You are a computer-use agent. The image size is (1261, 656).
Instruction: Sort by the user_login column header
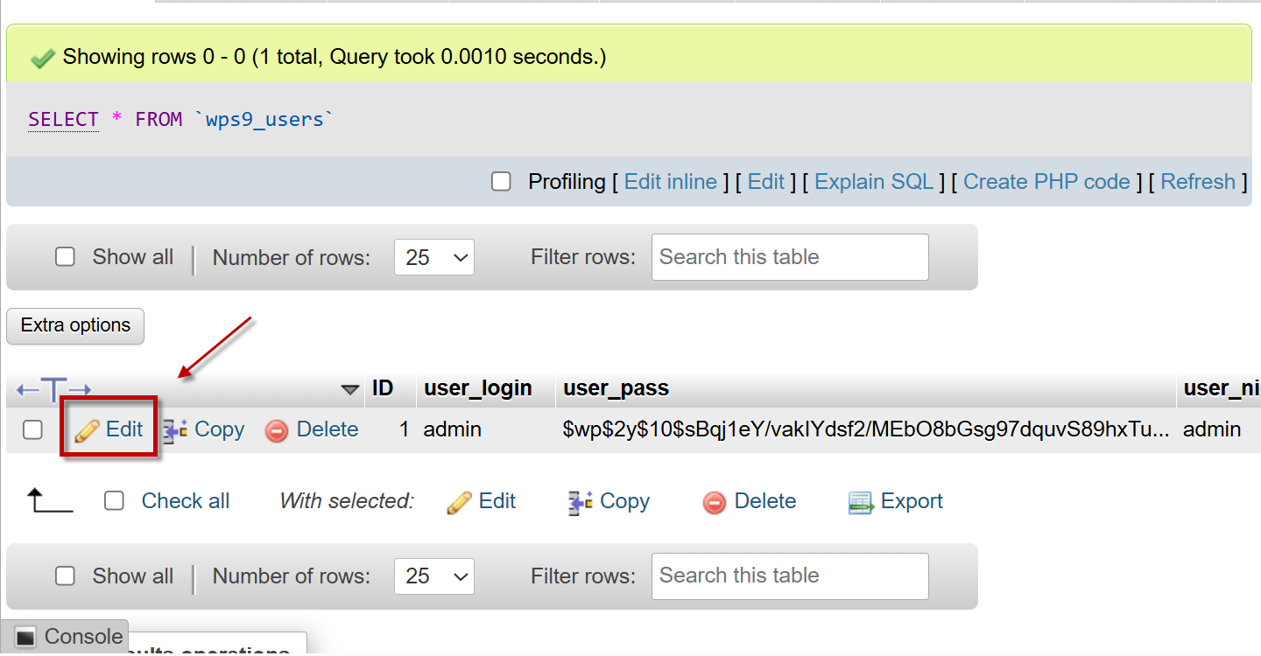click(478, 388)
